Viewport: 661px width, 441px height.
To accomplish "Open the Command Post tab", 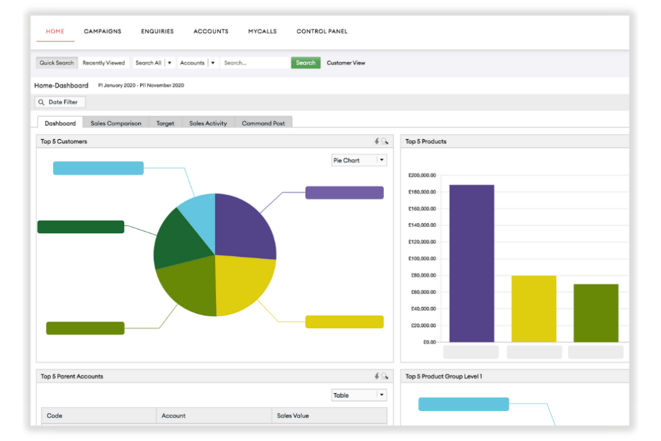I will pos(263,123).
